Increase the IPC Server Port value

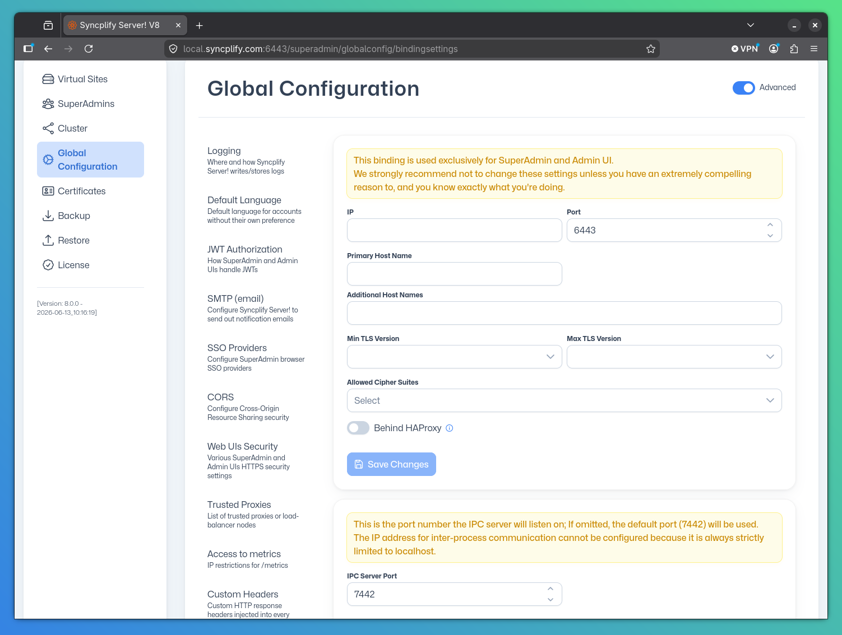pyautogui.click(x=550, y=589)
